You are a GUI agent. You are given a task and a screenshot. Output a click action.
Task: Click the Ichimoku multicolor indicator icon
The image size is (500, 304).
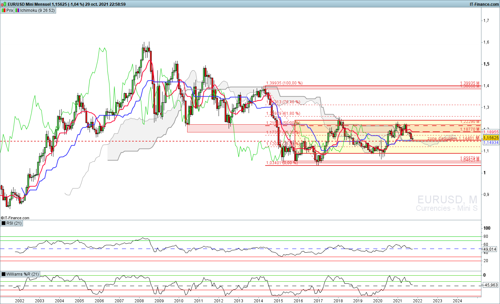[x=17, y=10]
